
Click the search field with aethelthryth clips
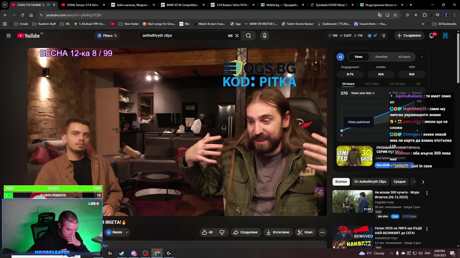(183, 35)
